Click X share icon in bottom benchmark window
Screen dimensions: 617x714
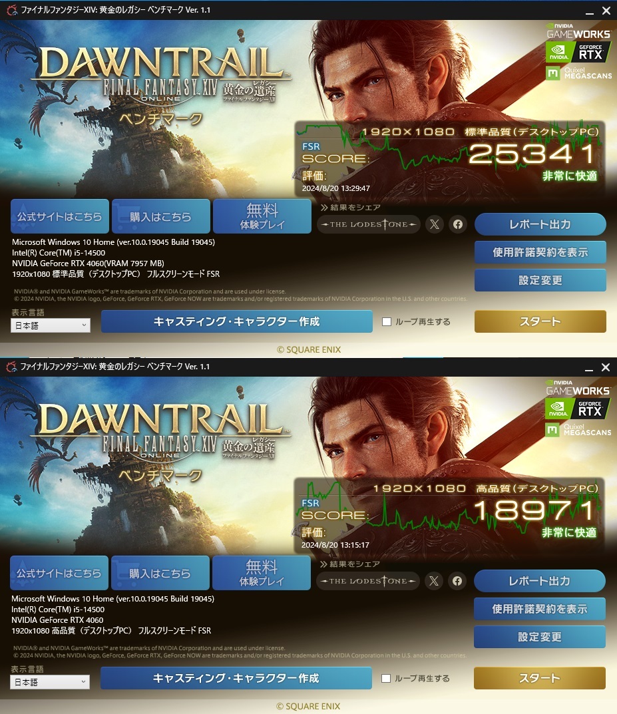pos(434,581)
